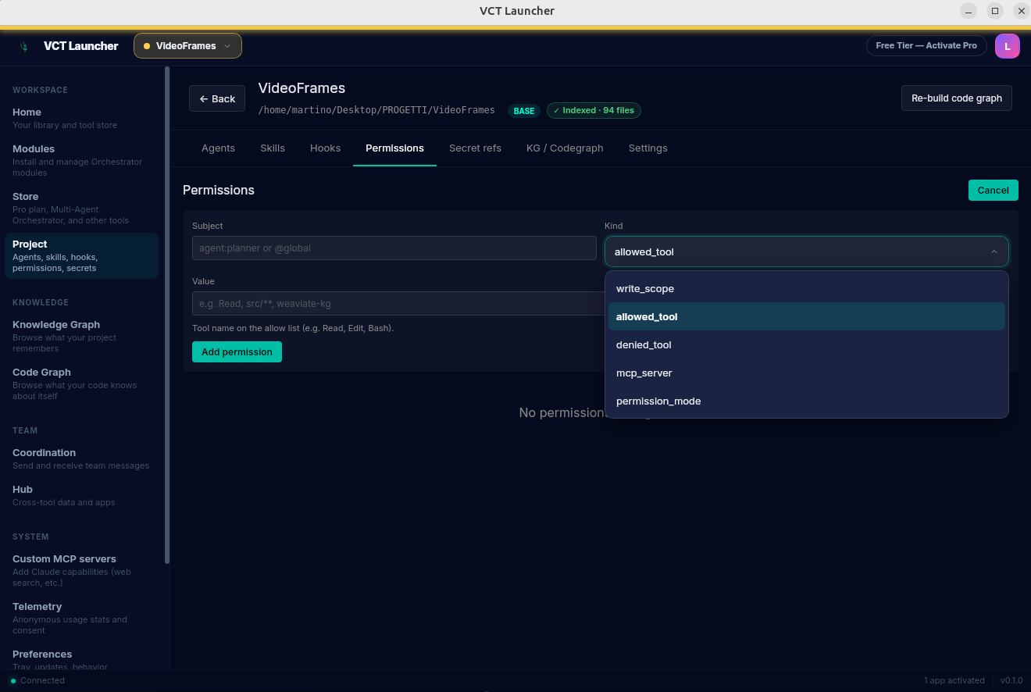
Task: Click the sidebar vertical scrollbar
Action: pos(167,315)
